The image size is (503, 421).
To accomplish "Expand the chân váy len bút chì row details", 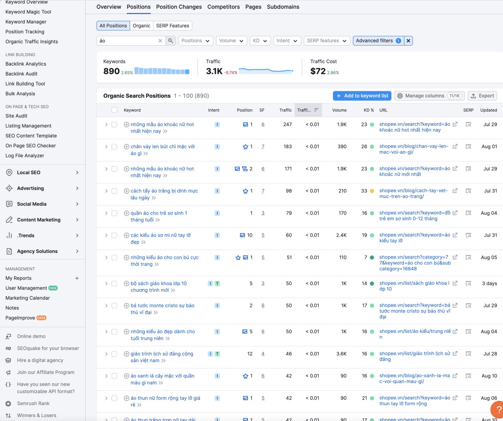I will [x=106, y=147].
